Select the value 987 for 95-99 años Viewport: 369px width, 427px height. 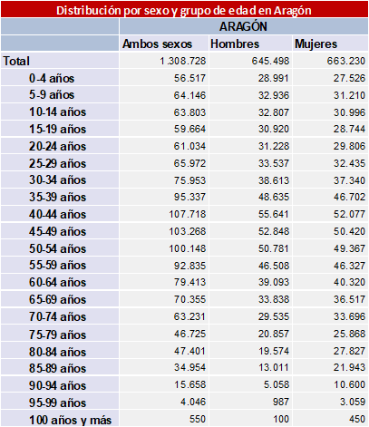tap(281, 402)
